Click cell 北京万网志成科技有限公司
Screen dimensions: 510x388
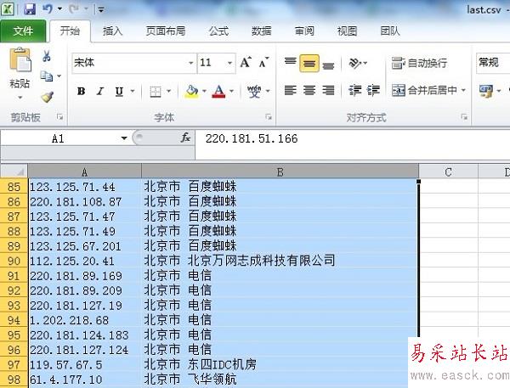[280, 261]
